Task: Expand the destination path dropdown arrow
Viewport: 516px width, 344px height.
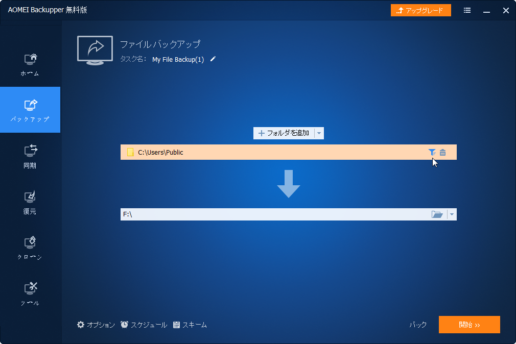Action: 452,214
